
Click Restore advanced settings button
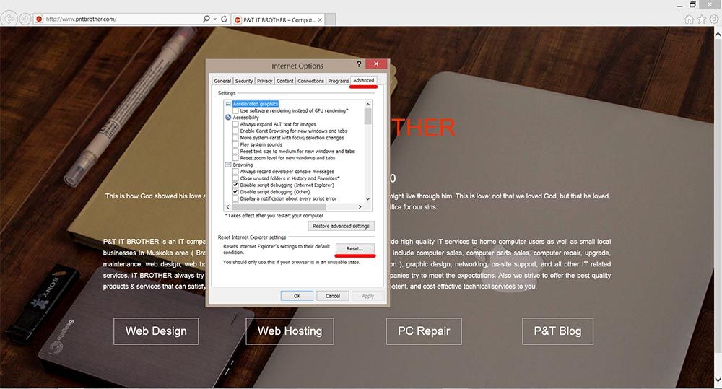pos(342,226)
